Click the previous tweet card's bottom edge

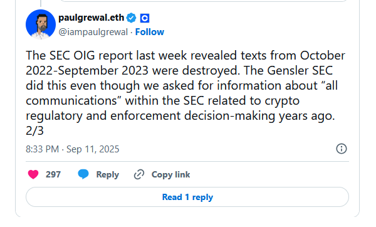pos(204,1)
